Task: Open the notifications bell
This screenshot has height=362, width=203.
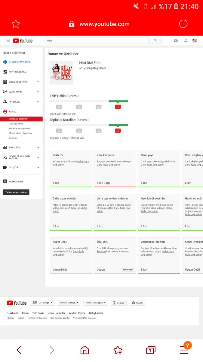Action: pos(186,40)
